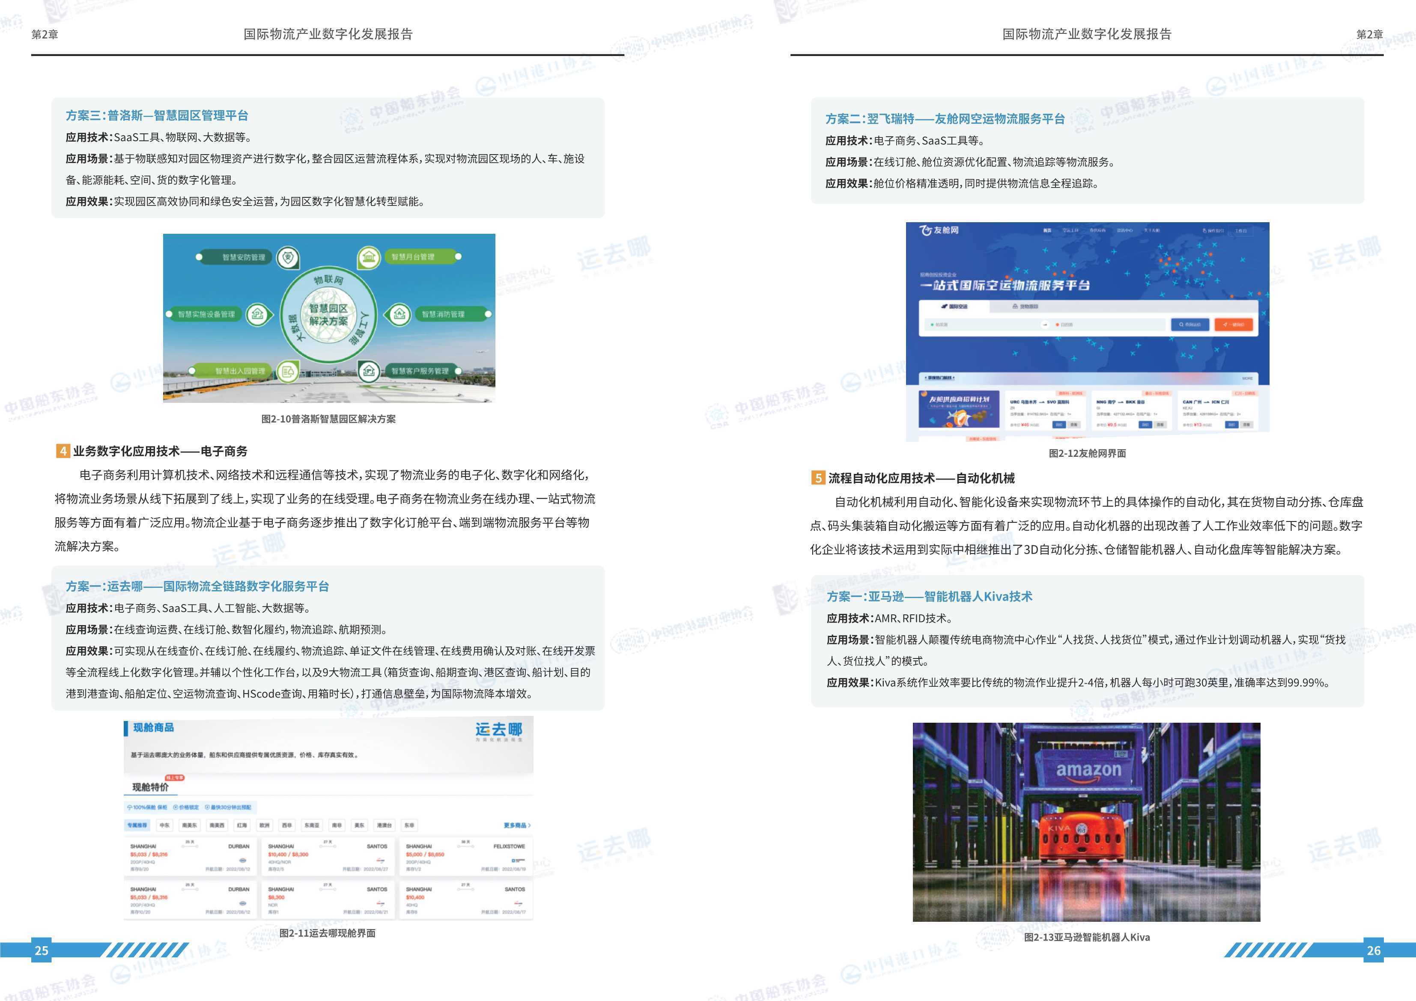The image size is (1416, 1001).
Task: Click caption 图2-11运去哪现舱界面
Action: click(328, 933)
